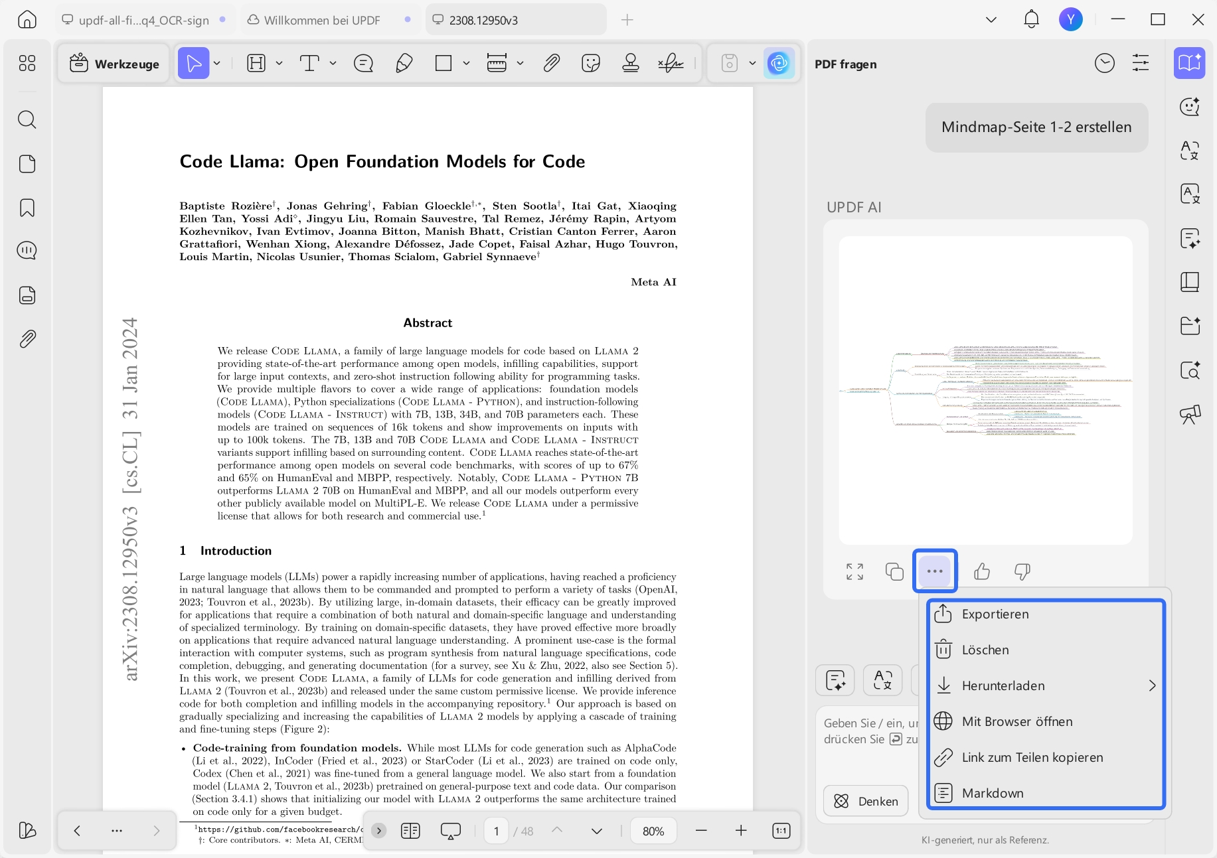1217x858 pixels.
Task: Select the rectangle shape tool
Action: (444, 64)
